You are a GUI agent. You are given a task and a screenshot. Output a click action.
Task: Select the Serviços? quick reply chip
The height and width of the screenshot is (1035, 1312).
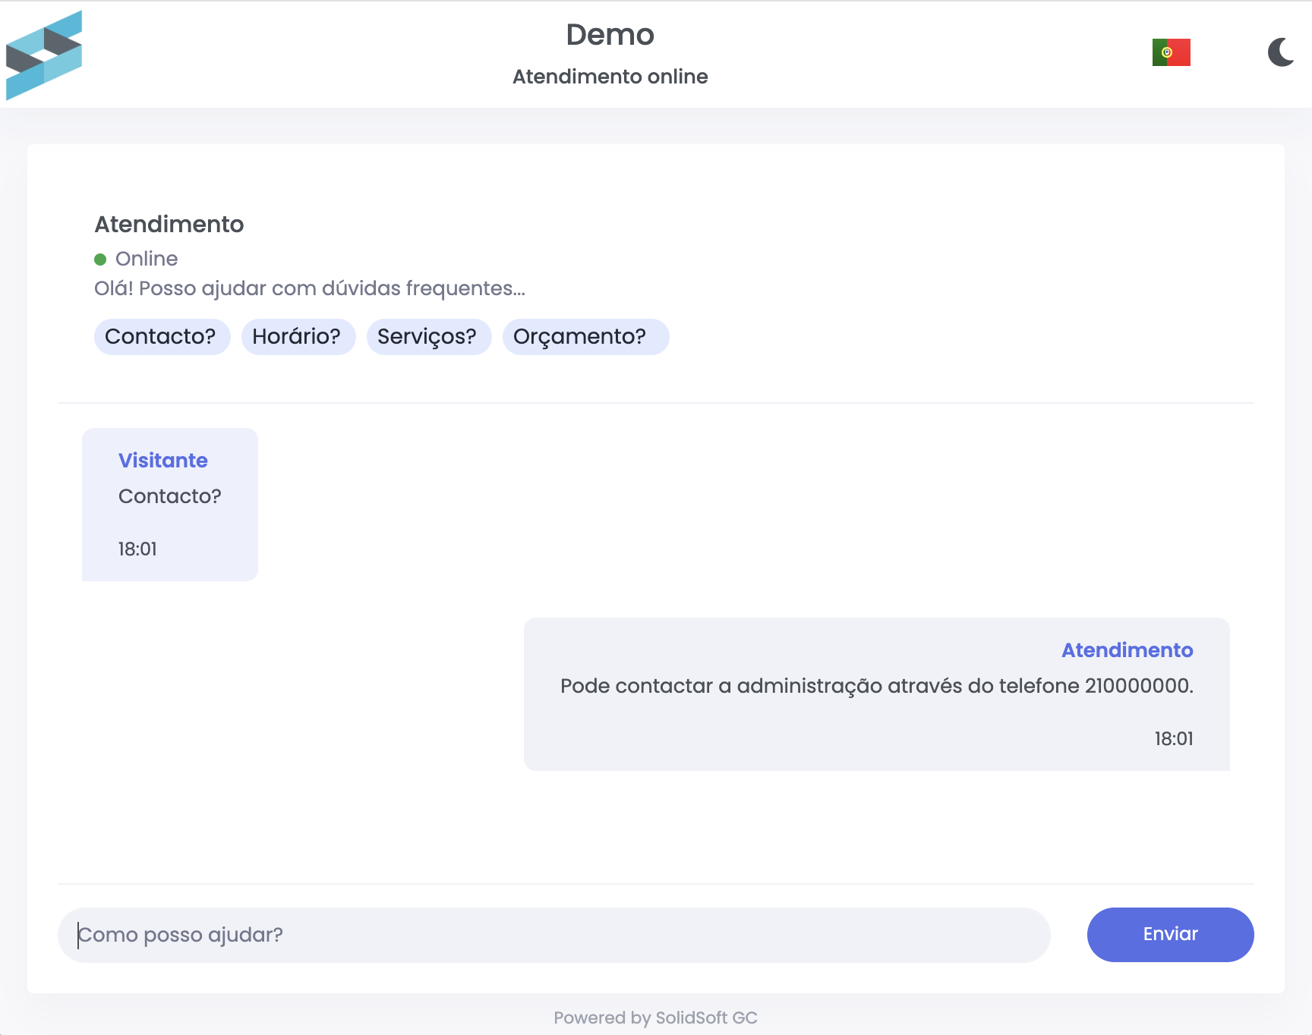tap(429, 336)
